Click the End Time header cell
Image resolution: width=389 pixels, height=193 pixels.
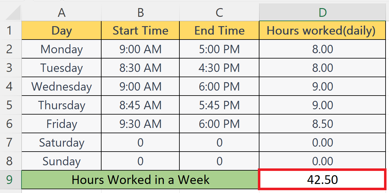pyautogui.click(x=219, y=31)
